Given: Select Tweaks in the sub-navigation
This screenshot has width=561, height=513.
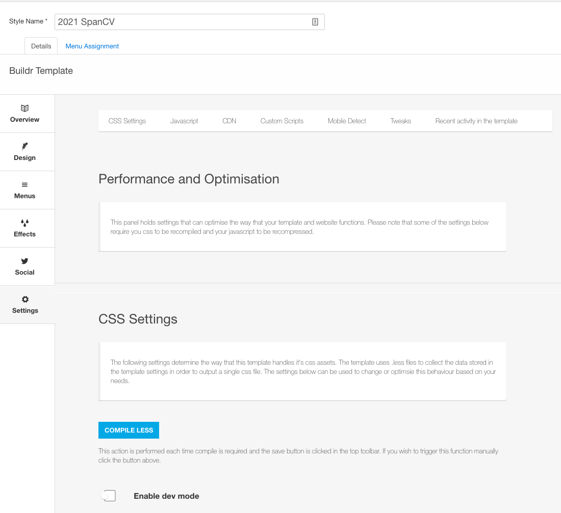Looking at the screenshot, I should pyautogui.click(x=400, y=121).
